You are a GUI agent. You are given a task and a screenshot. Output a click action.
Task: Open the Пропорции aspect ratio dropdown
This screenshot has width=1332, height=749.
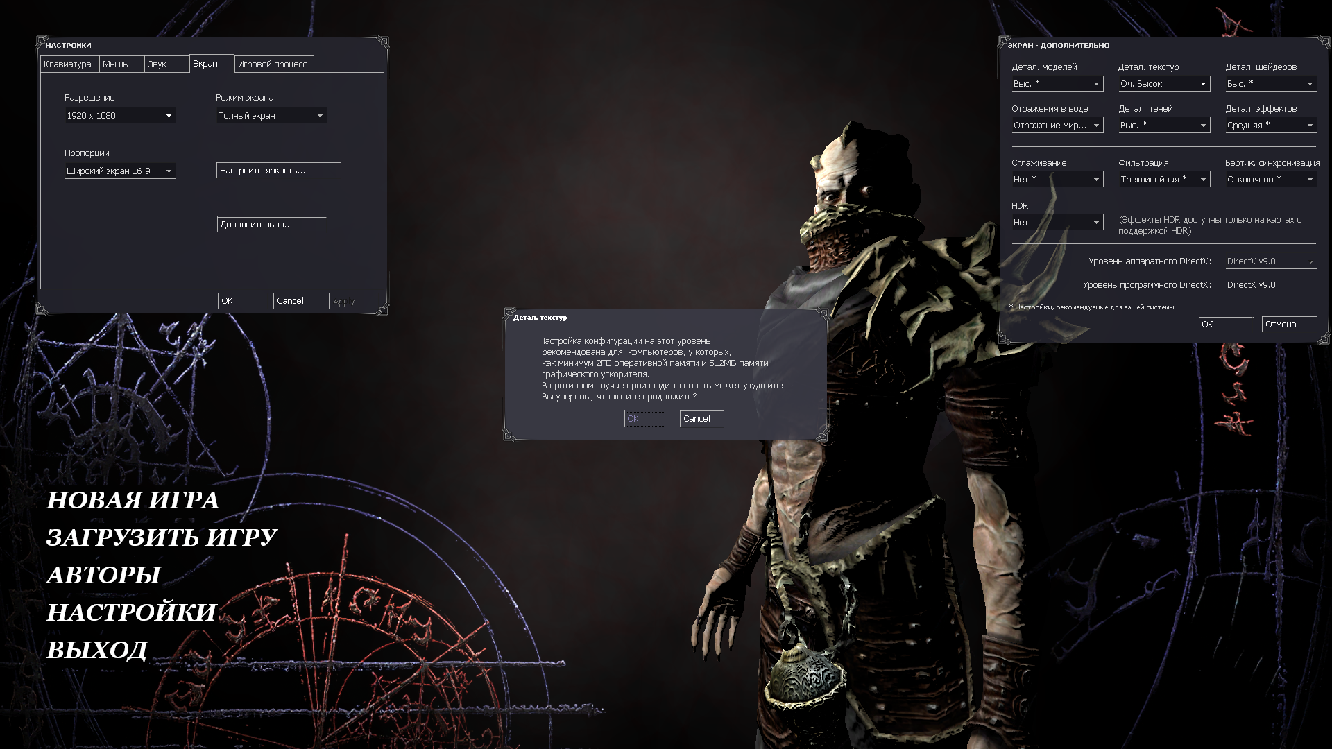click(120, 171)
